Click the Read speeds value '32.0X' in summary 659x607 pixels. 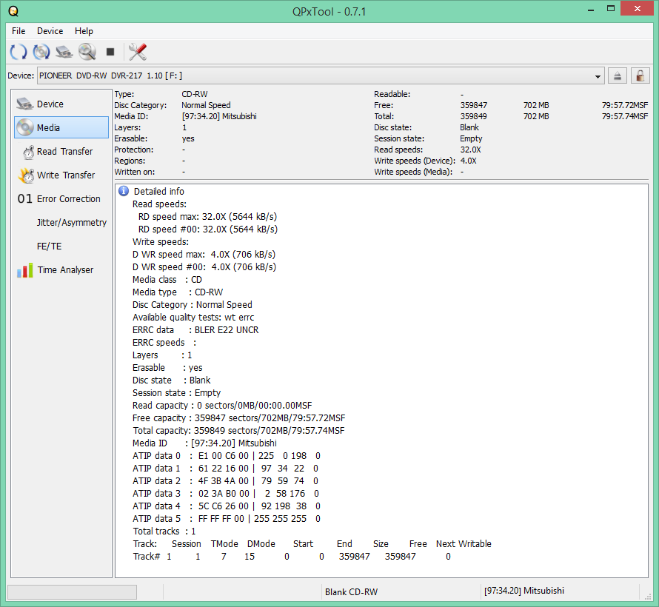coord(470,150)
